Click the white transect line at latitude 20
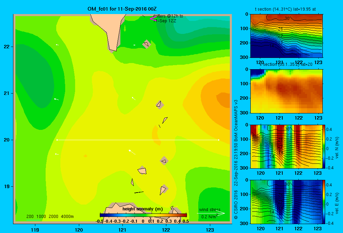Image resolution: width=343 pixels, height=233 pixels. pyautogui.click(x=138, y=140)
